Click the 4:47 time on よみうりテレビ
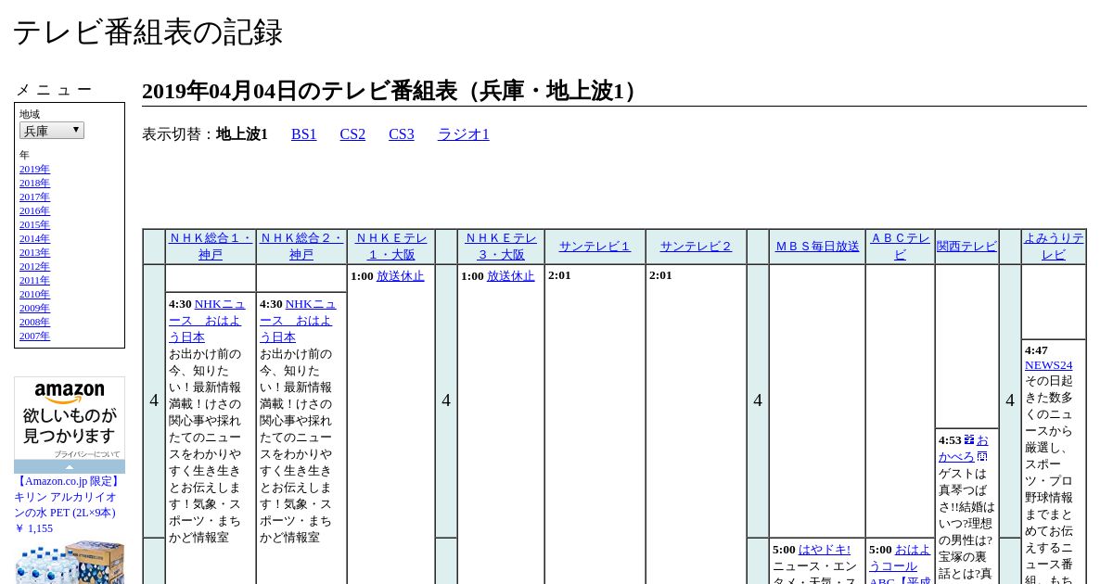This screenshot has width=1113, height=584. coord(1036,350)
